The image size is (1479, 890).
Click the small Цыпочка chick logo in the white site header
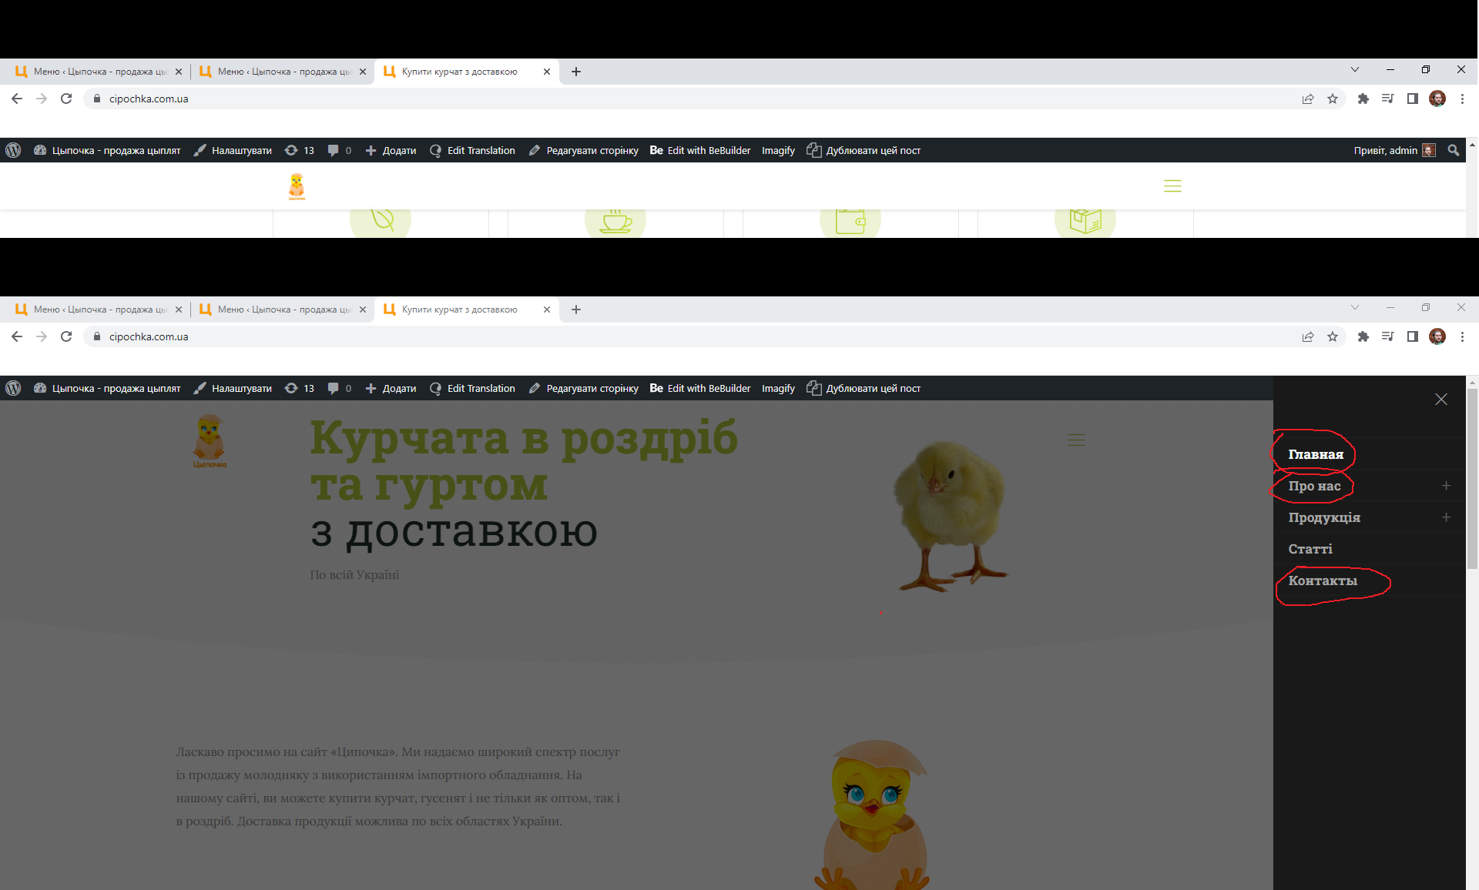pos(297,186)
